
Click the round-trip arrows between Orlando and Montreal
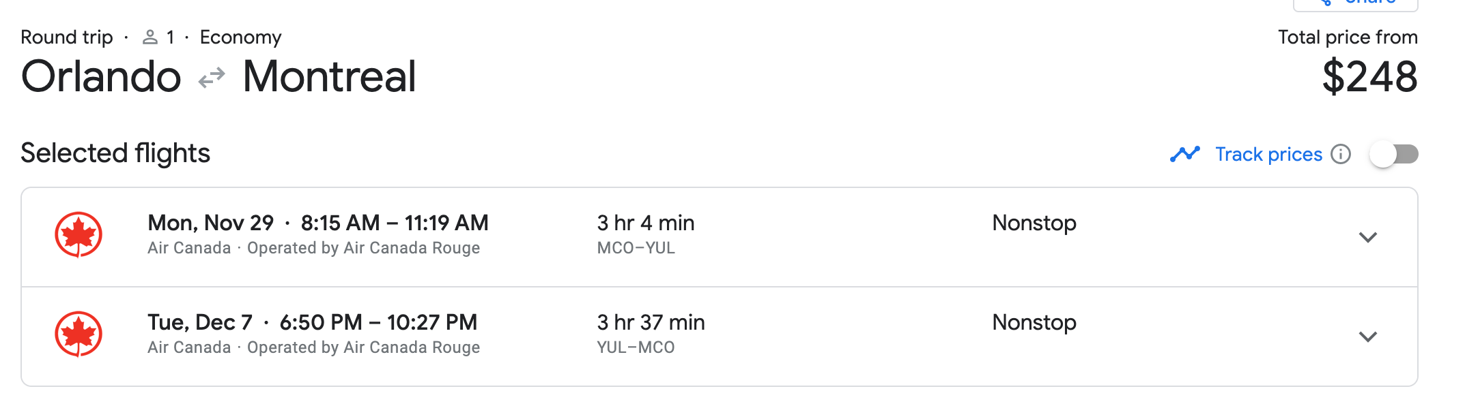pos(212,78)
